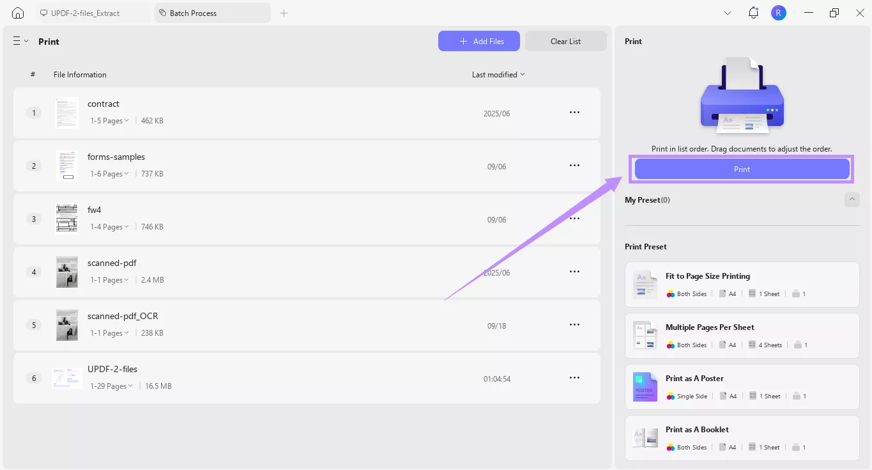Add a new tab with plus icon
The height and width of the screenshot is (470, 872).
pyautogui.click(x=284, y=13)
